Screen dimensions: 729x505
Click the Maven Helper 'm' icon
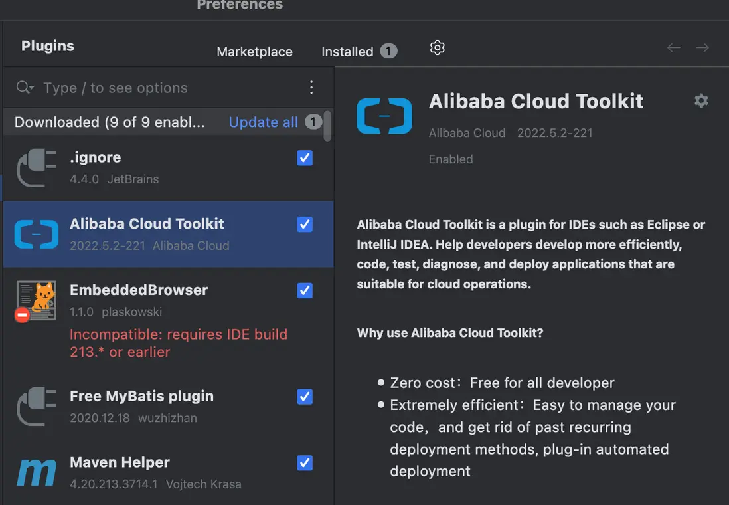coord(37,473)
